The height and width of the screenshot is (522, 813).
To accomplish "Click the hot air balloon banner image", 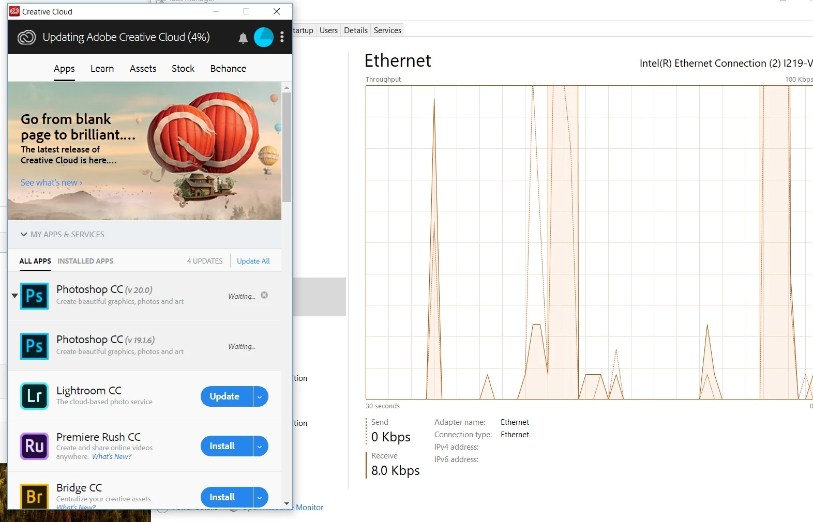I will point(144,151).
